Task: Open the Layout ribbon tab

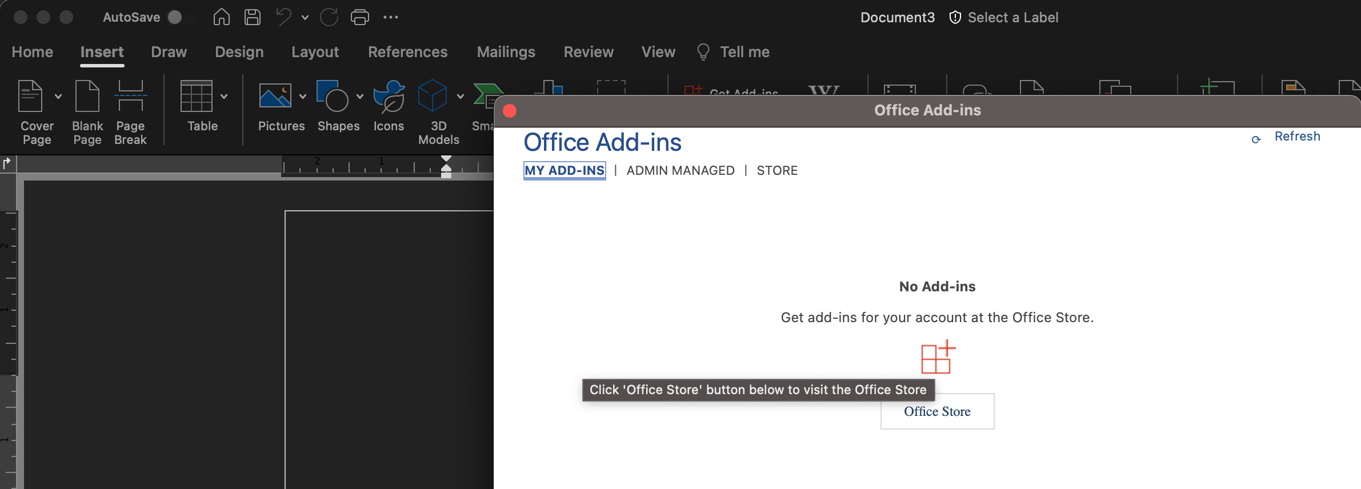Action: (315, 52)
